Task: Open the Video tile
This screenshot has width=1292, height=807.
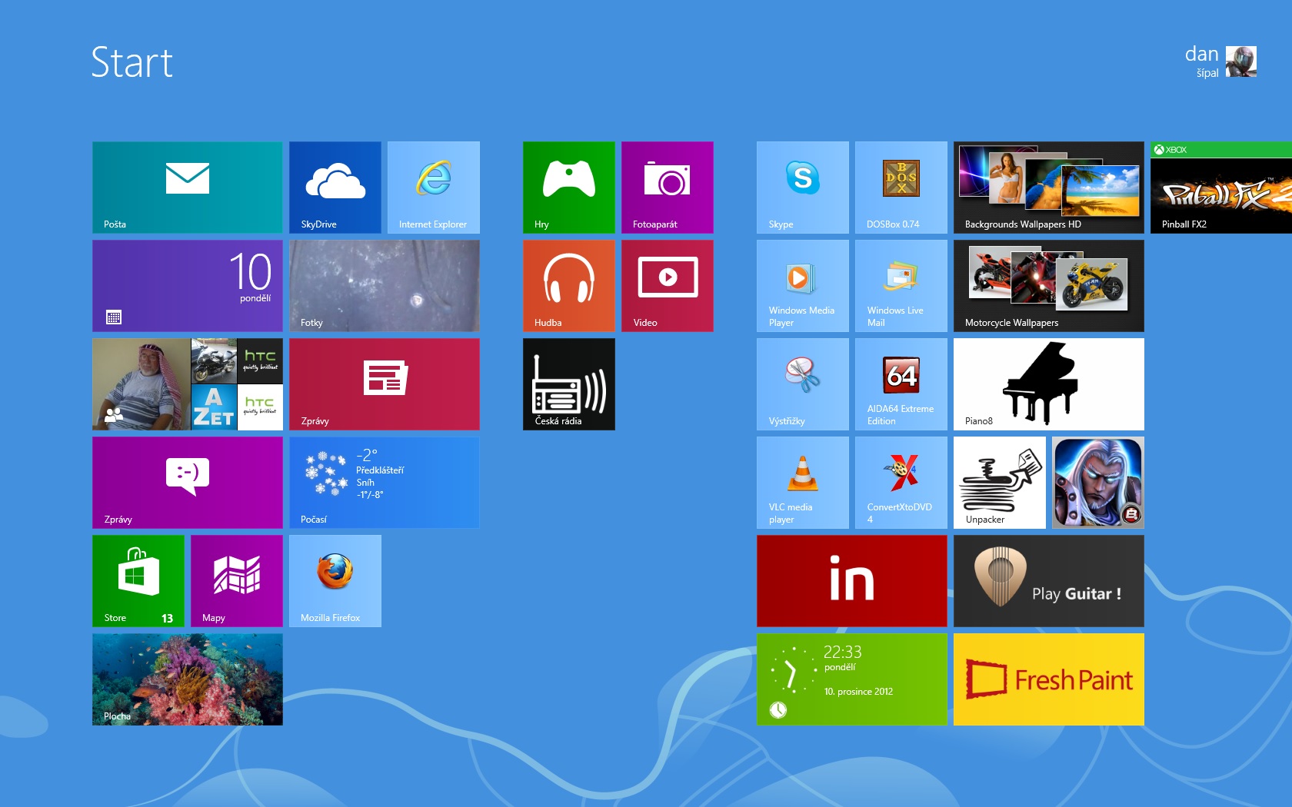Action: pos(668,286)
